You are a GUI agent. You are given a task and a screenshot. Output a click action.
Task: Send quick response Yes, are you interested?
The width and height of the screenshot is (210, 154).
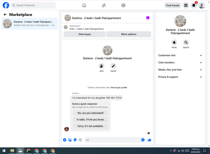pyautogui.click(x=90, y=113)
